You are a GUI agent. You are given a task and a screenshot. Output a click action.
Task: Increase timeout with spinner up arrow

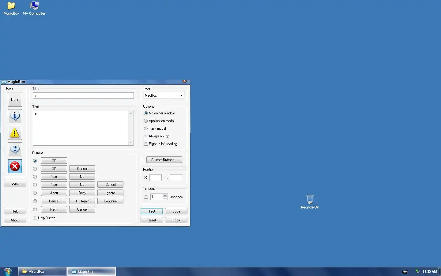[165, 195]
